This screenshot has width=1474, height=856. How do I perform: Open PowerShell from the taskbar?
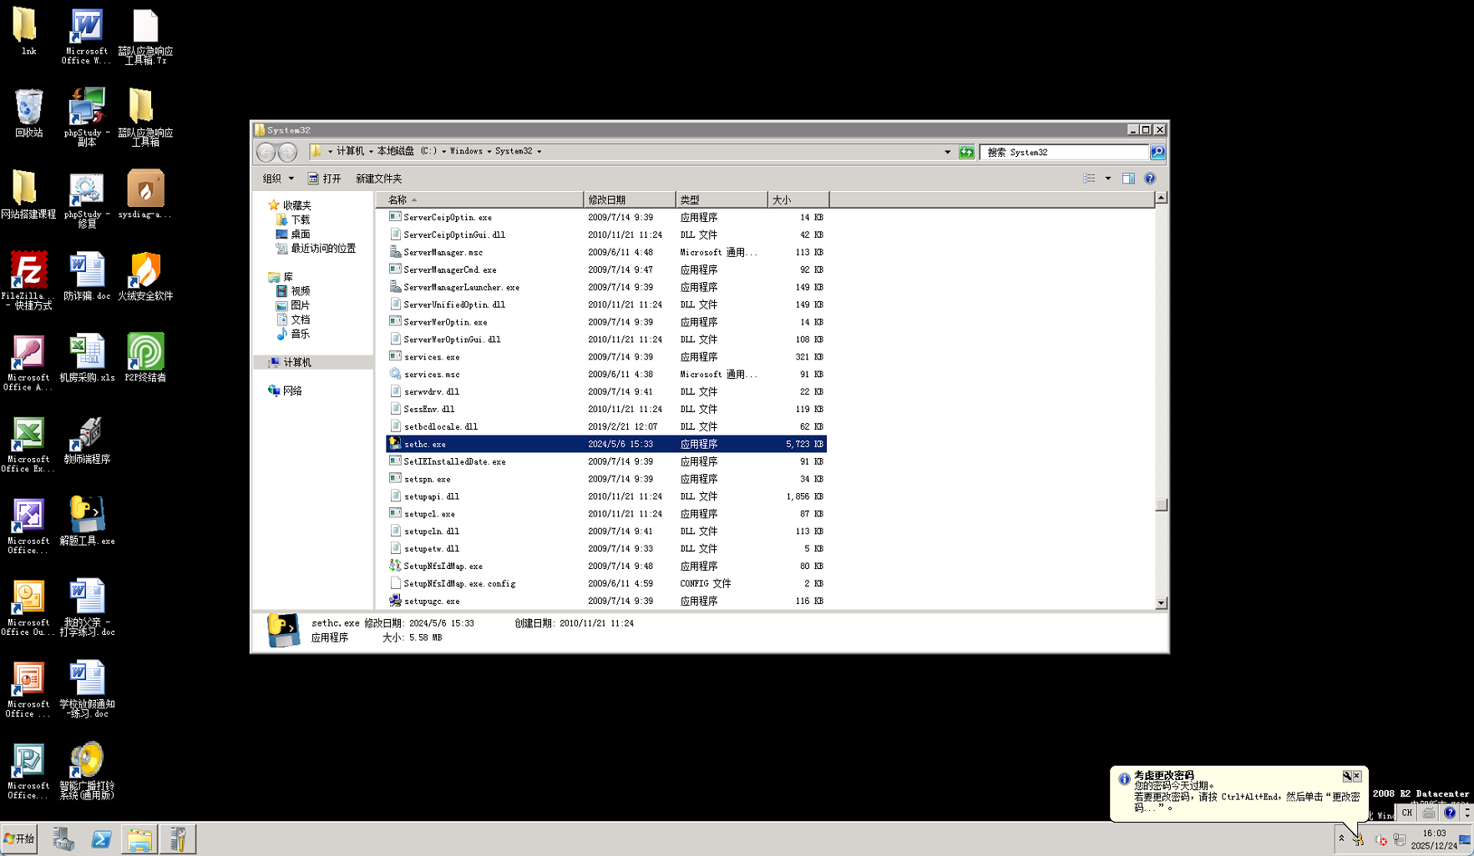pos(101,839)
